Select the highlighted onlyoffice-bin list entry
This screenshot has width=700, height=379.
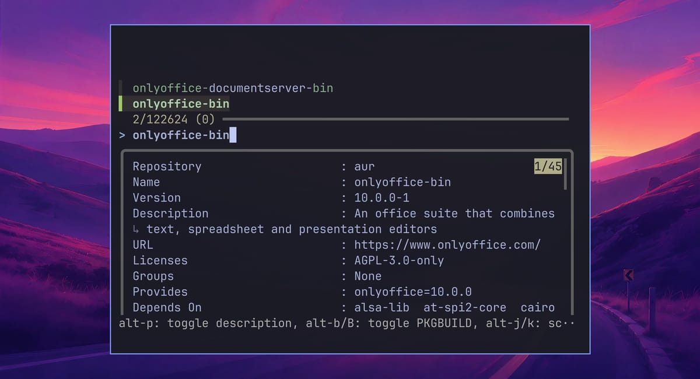181,104
